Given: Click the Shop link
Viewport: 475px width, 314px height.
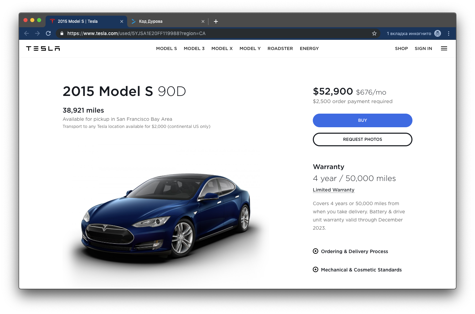Looking at the screenshot, I should point(402,48).
